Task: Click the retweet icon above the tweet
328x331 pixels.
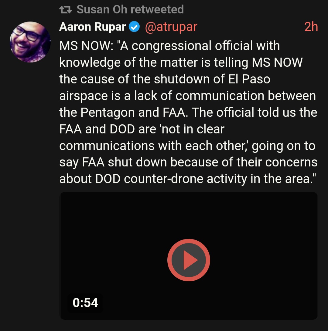Action: [x=65, y=10]
